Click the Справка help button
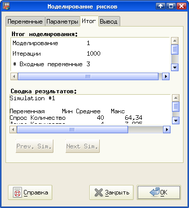The height and width of the screenshot is (208, 189). [30, 192]
